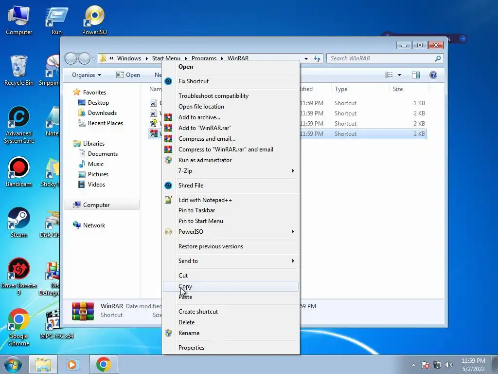This screenshot has width=498, height=374.
Task: Click the change view icon
Action: click(389, 75)
